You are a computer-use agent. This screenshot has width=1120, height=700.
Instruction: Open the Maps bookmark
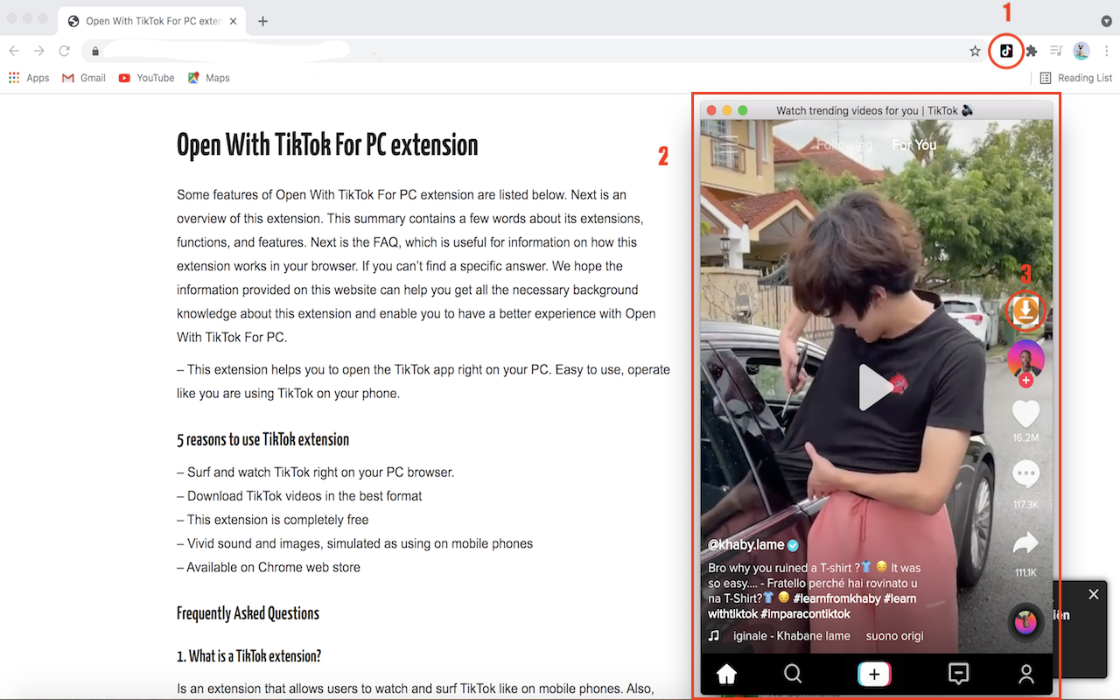pos(208,78)
